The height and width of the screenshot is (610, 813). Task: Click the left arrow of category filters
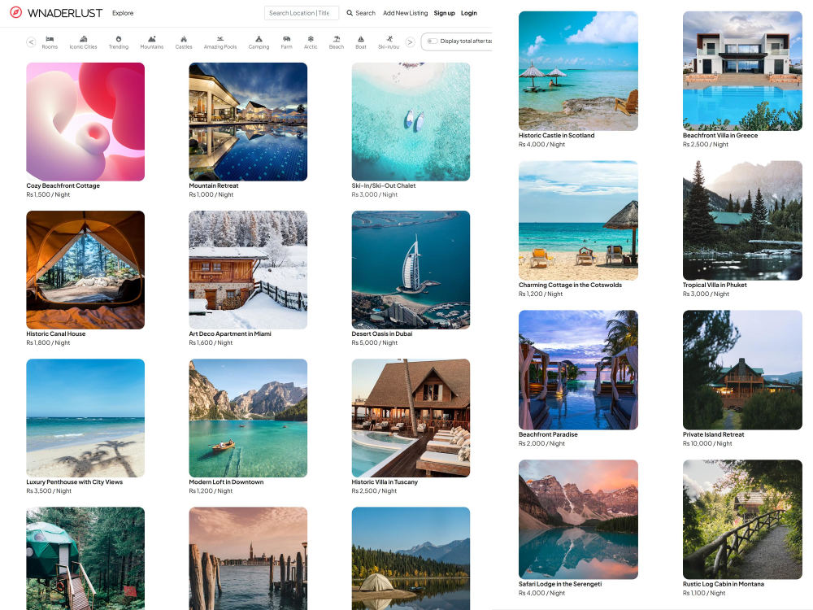click(x=31, y=42)
